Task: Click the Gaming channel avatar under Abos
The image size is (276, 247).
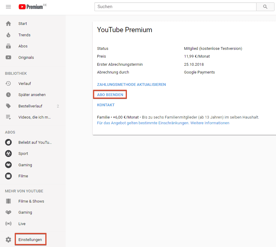Action: click(8, 165)
